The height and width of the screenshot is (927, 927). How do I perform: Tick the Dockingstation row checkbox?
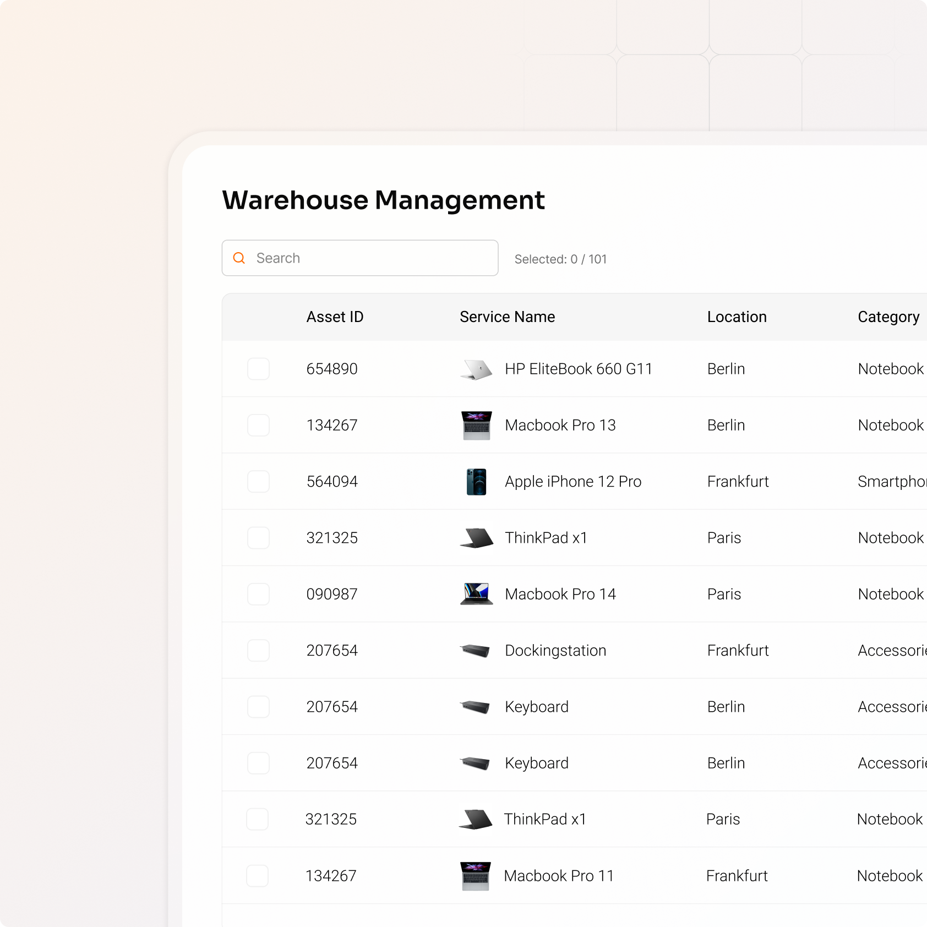coord(258,651)
